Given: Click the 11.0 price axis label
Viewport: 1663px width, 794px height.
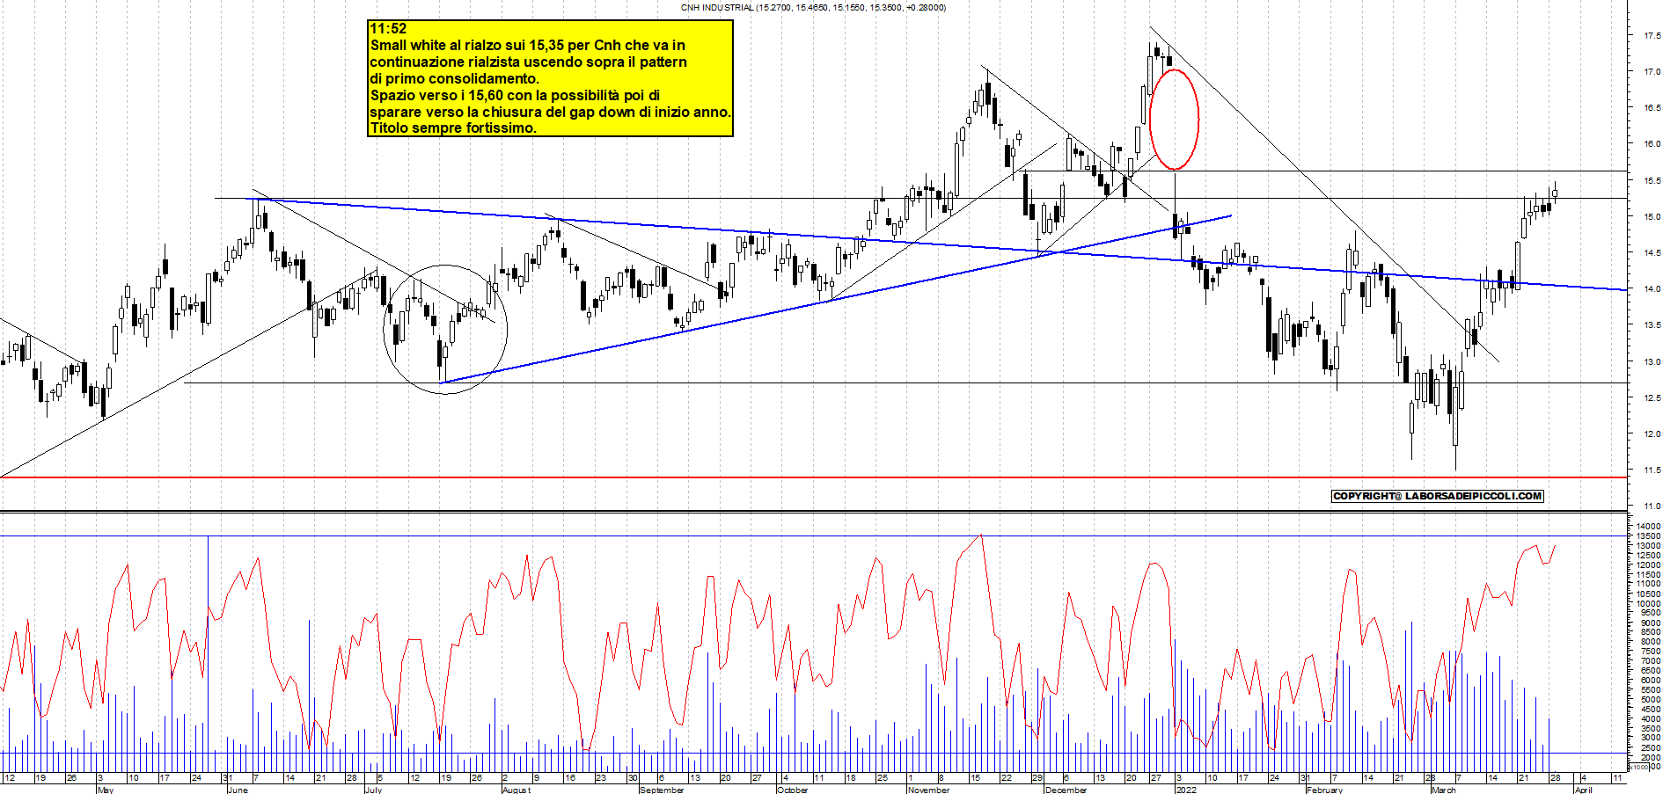Looking at the screenshot, I should [x=1652, y=506].
